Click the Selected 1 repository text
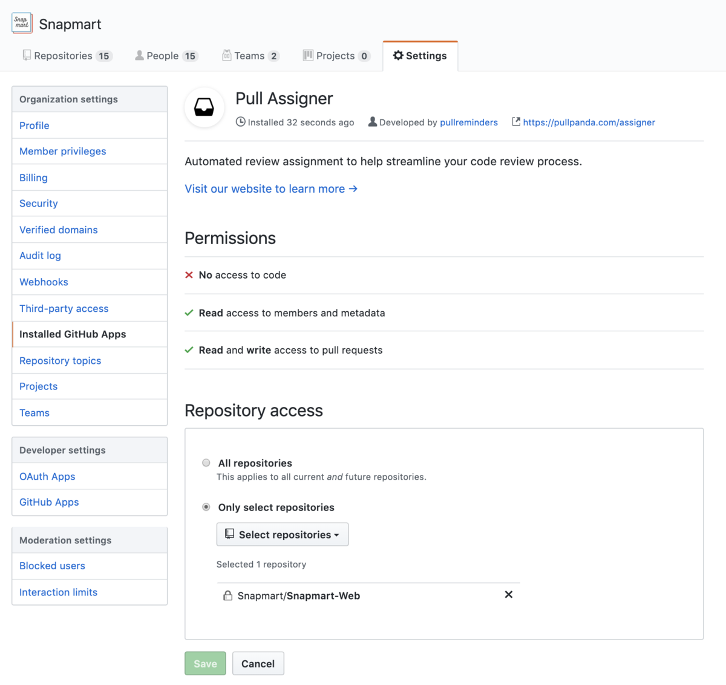The height and width of the screenshot is (685, 726). tap(261, 564)
